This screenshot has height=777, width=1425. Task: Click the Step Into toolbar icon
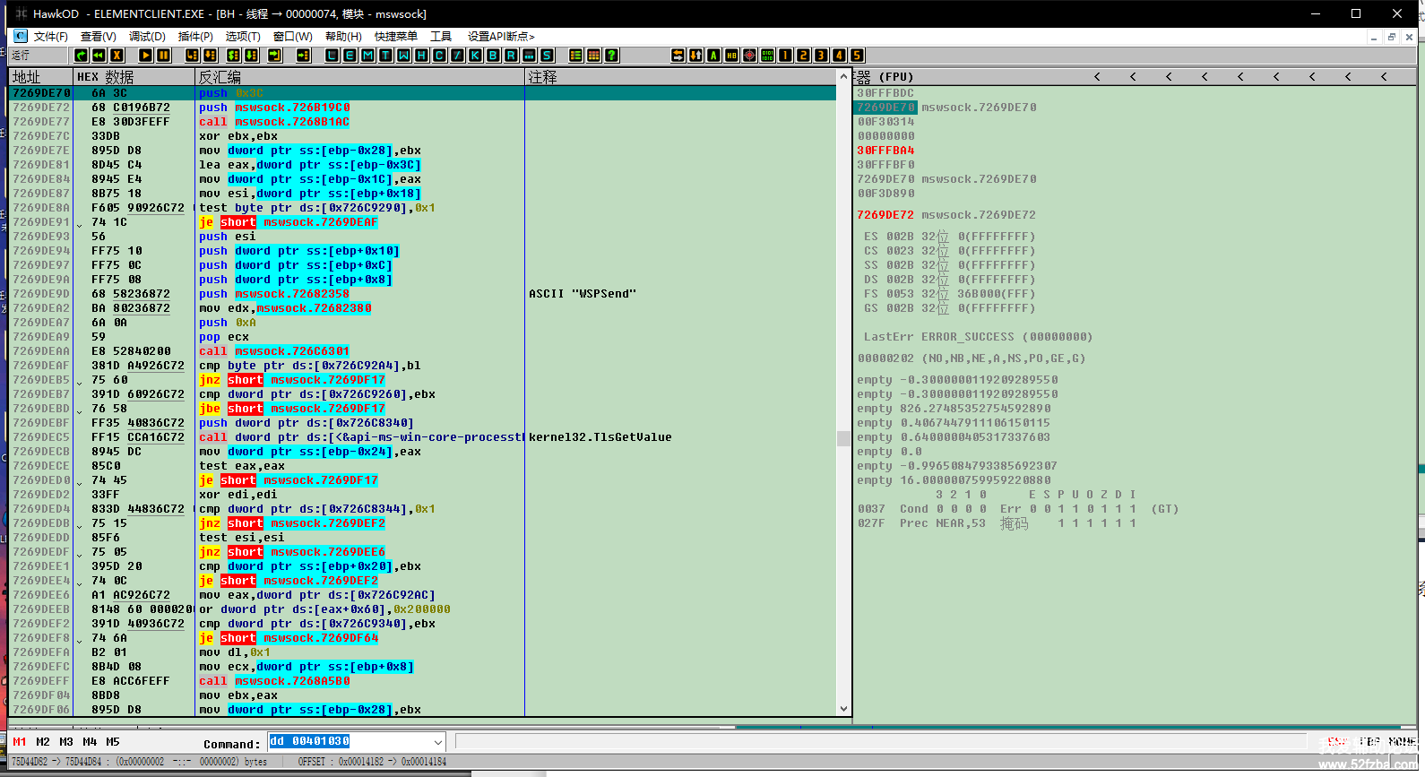(x=192, y=56)
